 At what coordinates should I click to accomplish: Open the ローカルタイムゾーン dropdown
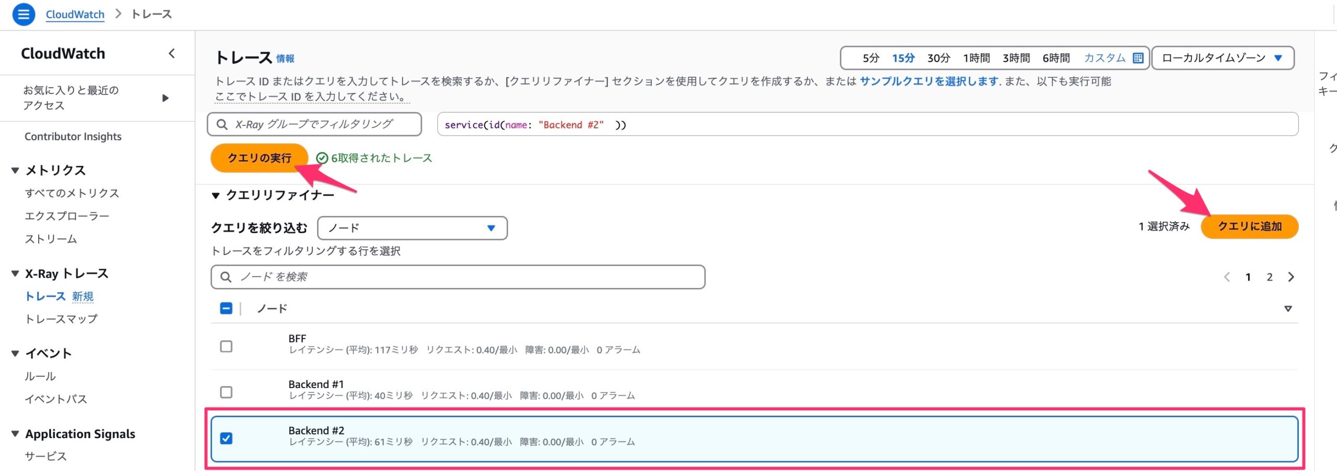click(1223, 58)
